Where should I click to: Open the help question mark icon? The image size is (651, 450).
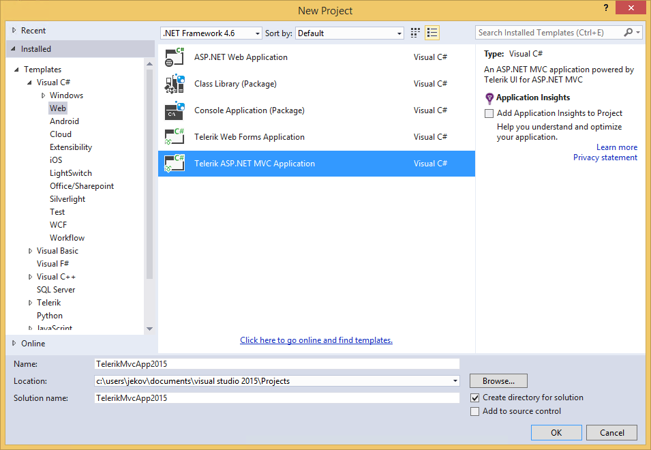pyautogui.click(x=605, y=9)
